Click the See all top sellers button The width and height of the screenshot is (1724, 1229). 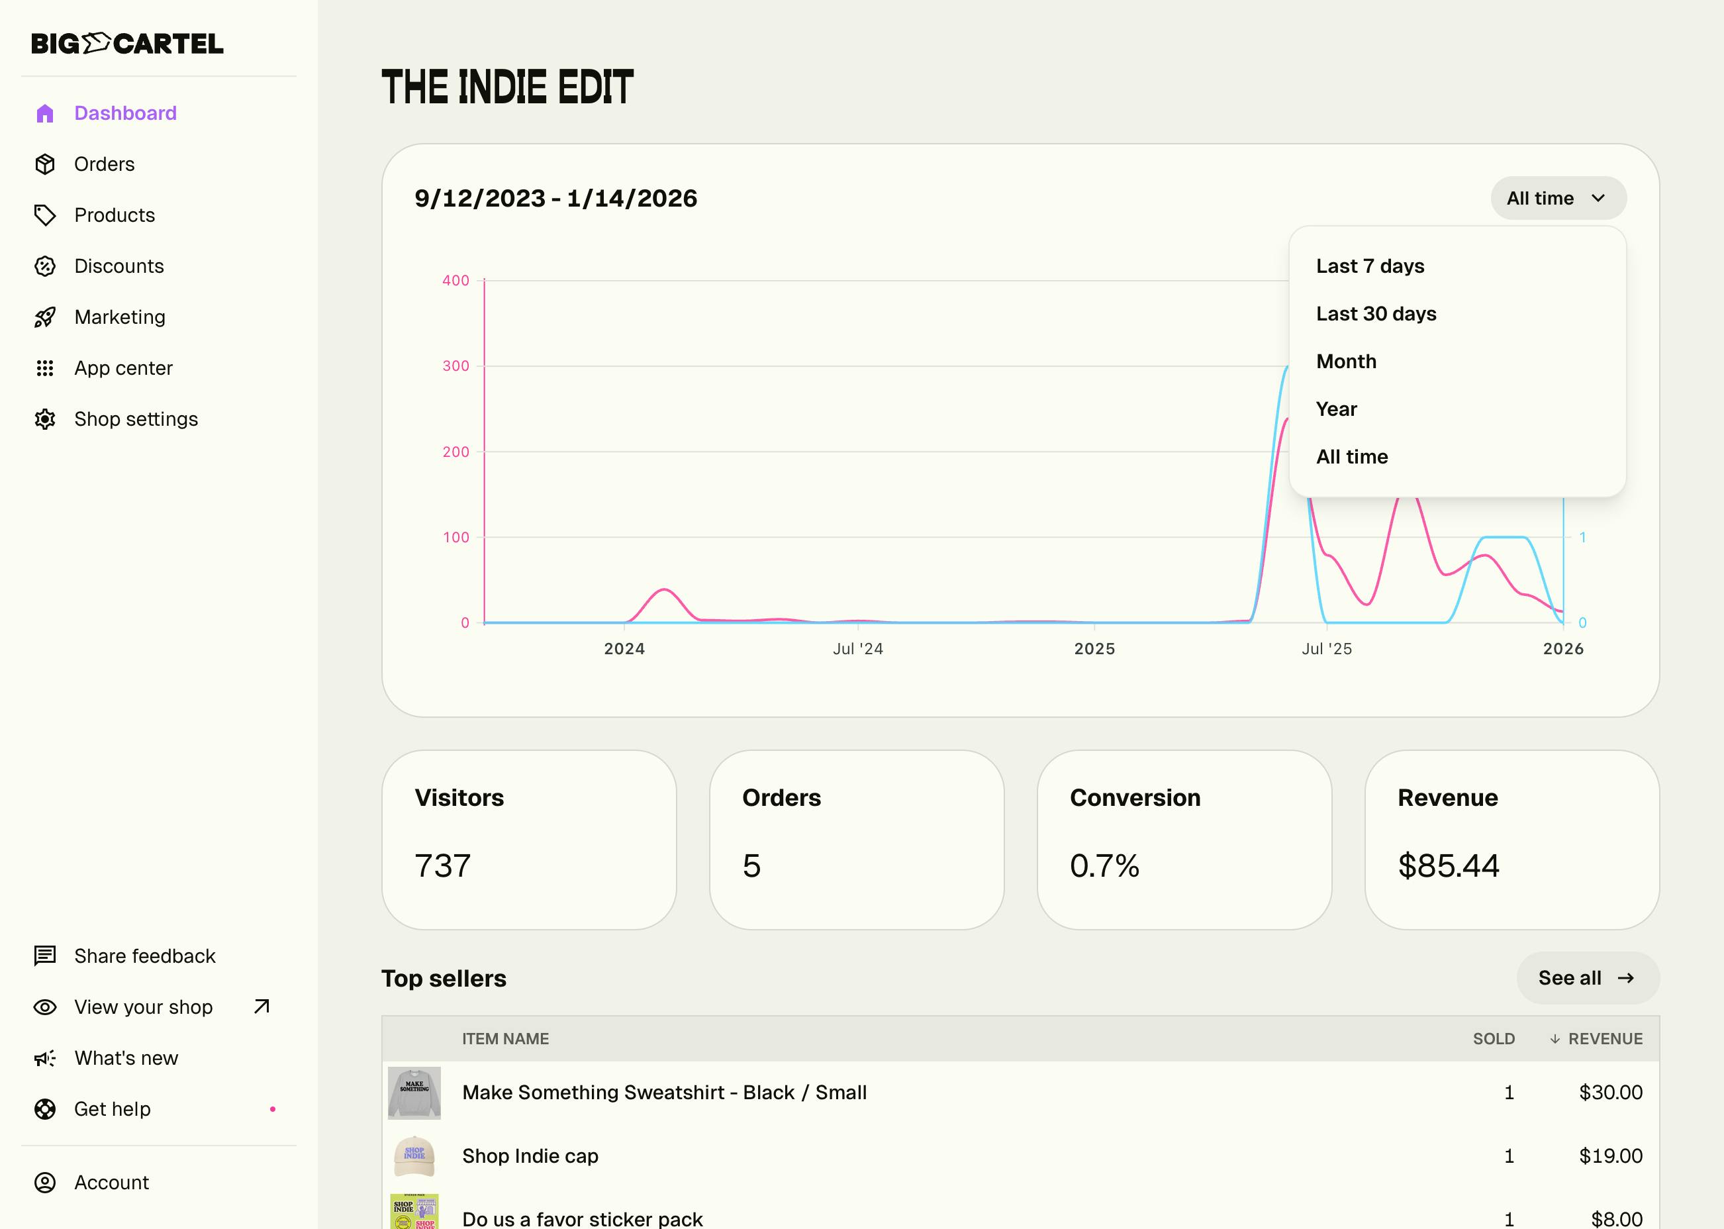(1587, 978)
